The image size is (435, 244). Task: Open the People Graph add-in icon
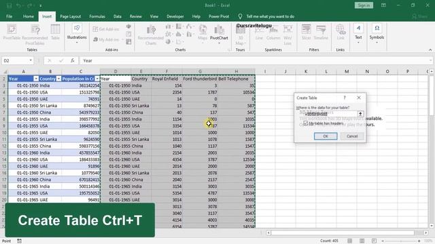(x=128, y=42)
